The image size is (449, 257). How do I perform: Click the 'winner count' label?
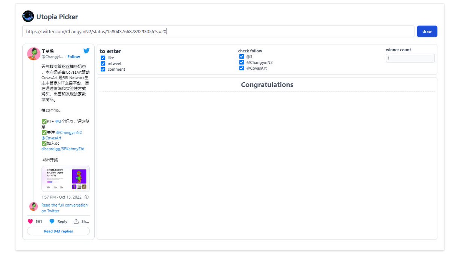[398, 50]
